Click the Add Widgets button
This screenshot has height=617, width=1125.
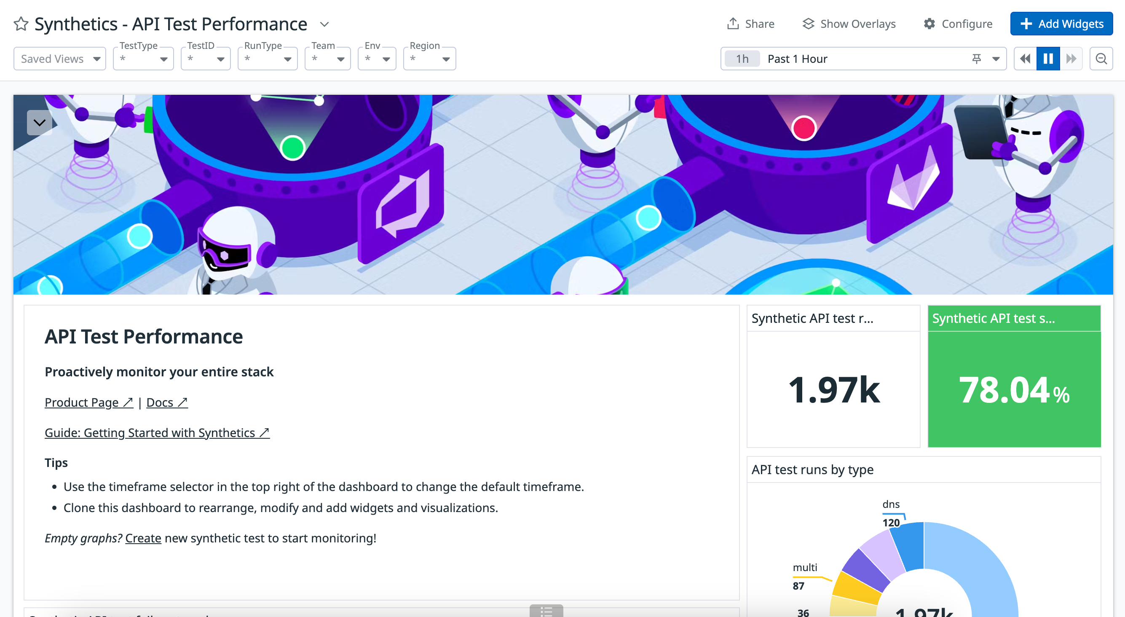tap(1061, 24)
